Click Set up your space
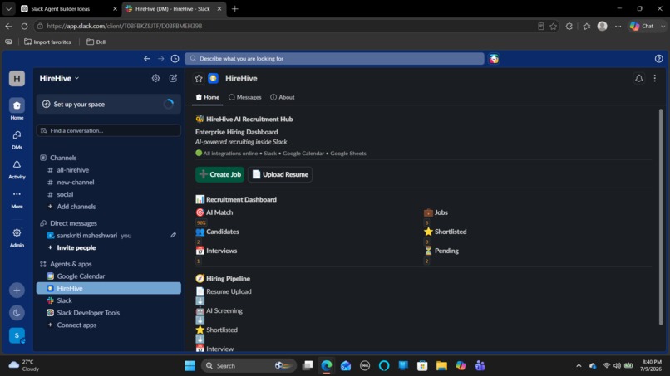The height and width of the screenshot is (376, 670). [x=109, y=104]
